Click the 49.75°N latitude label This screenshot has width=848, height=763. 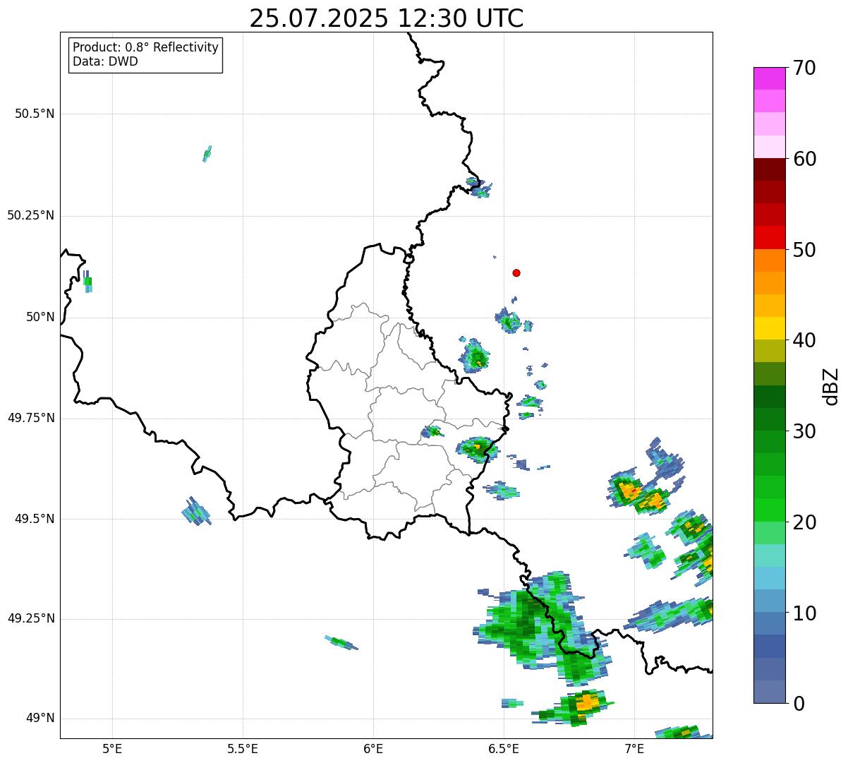(x=31, y=418)
